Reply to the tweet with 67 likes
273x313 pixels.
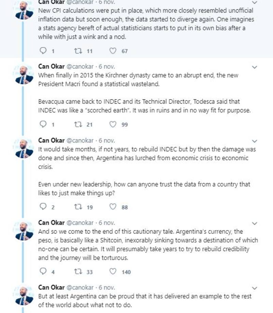point(43,51)
